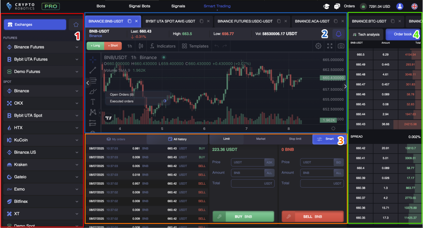Viewport: 423px width, 228px height.
Task: Open the user profile avatar
Action: click(x=400, y=6)
